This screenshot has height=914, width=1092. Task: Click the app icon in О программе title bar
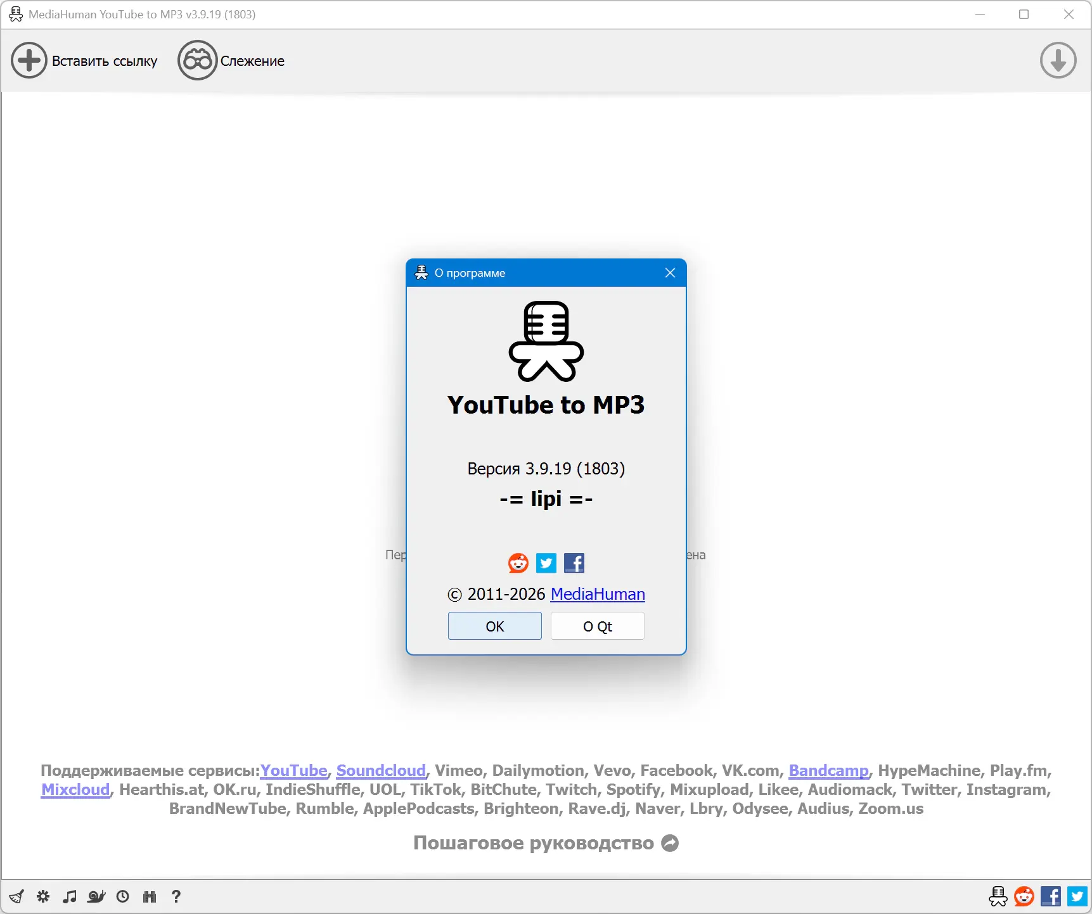pos(421,273)
